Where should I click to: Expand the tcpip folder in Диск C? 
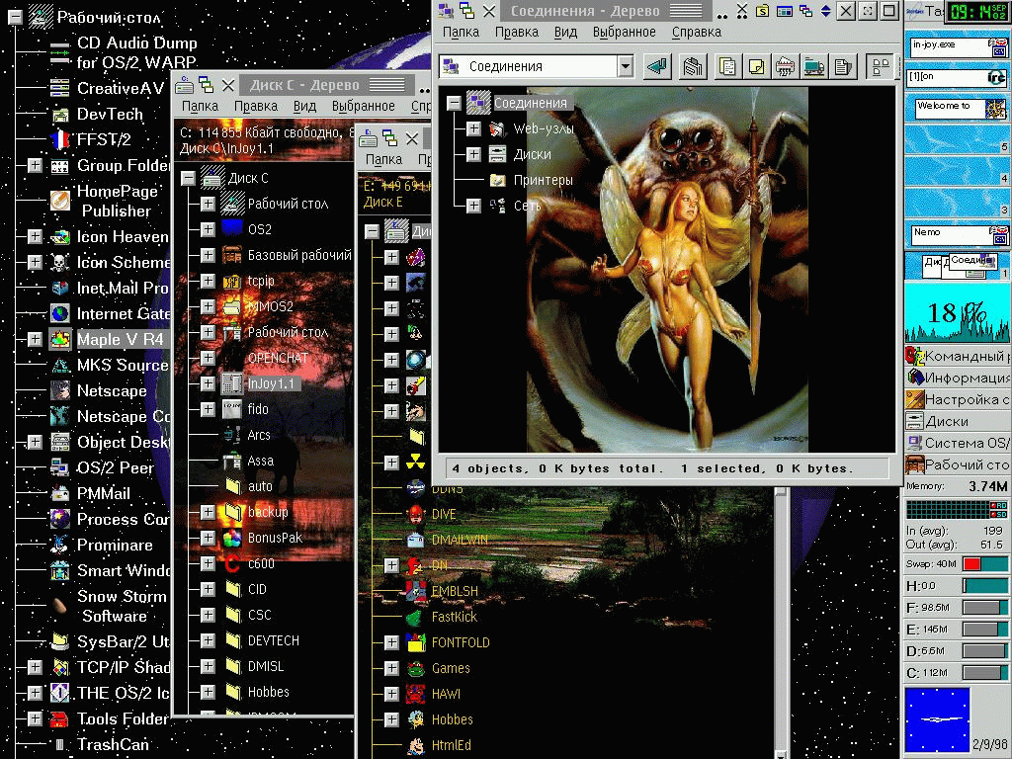tap(208, 281)
